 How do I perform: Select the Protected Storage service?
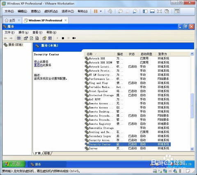pos(127,95)
